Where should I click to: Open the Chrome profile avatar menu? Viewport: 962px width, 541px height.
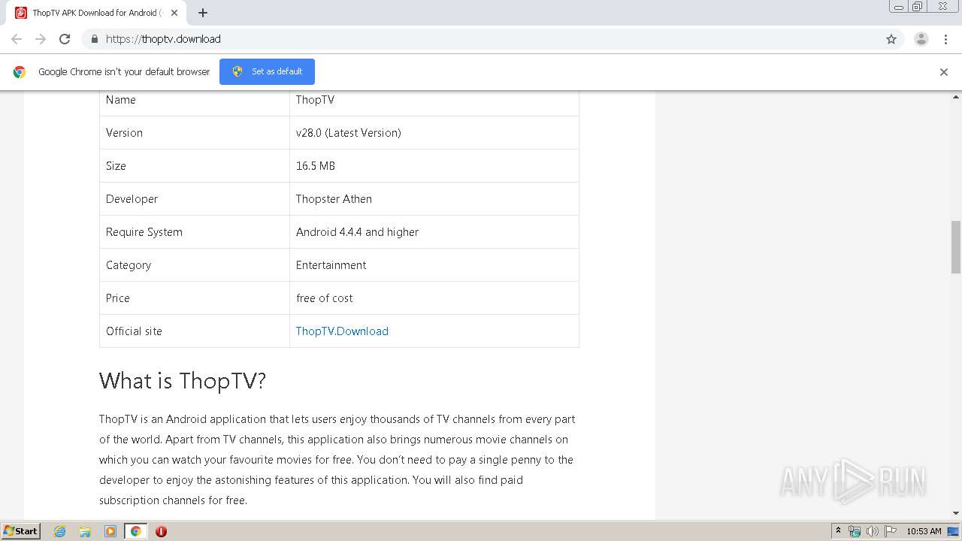(921, 39)
